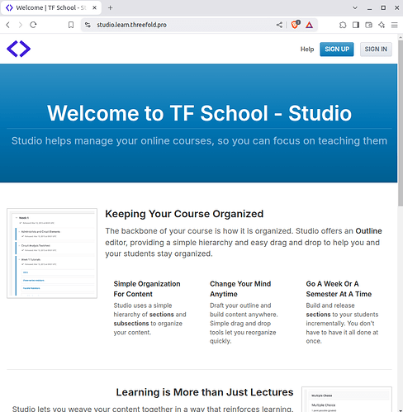403x412 pixels.
Task: Open a new tab with the plus button
Action: [111, 8]
